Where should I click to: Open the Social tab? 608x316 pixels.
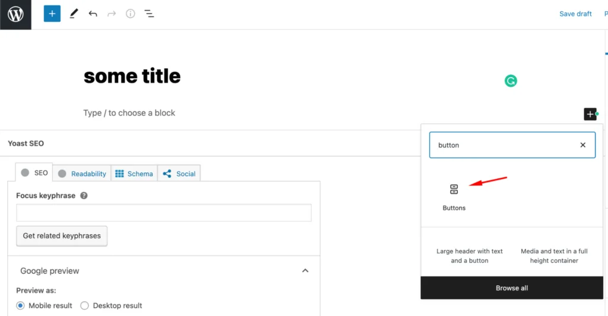tap(179, 174)
